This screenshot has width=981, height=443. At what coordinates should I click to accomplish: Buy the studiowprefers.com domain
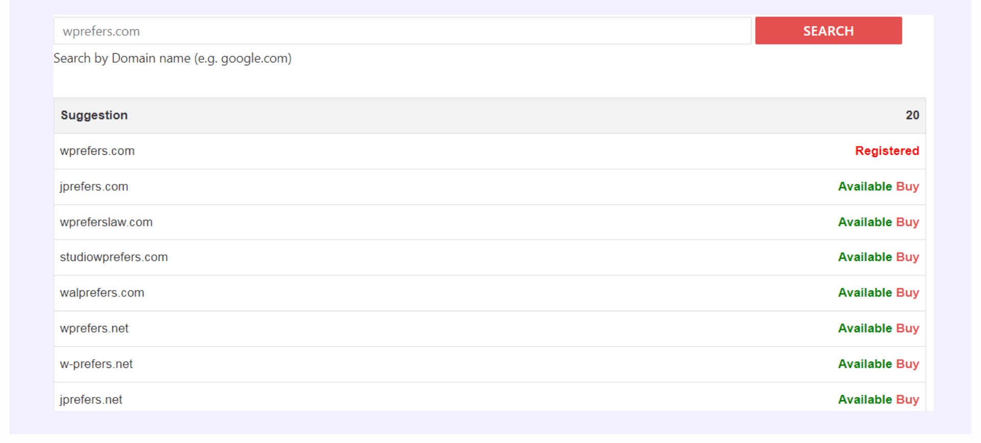pyautogui.click(x=908, y=257)
